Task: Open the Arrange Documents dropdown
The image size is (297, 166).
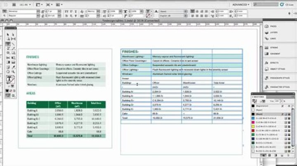Action: tap(59, 5)
